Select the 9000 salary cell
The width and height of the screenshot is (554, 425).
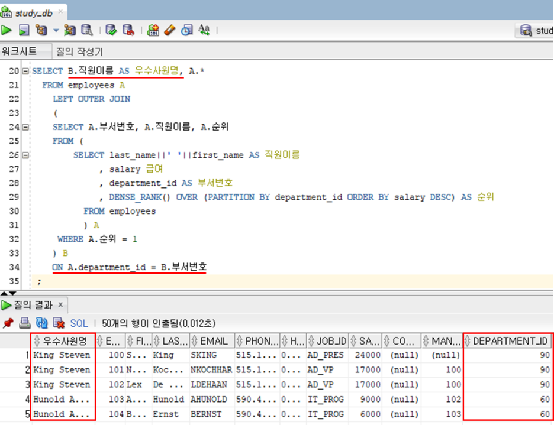[365, 399]
